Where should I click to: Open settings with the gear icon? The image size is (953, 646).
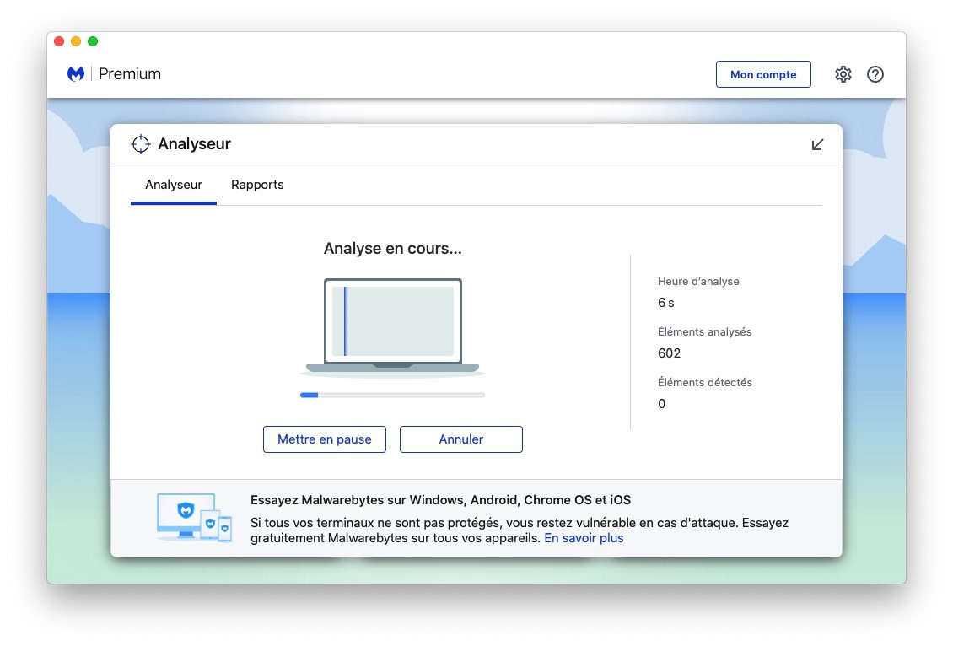coord(843,74)
